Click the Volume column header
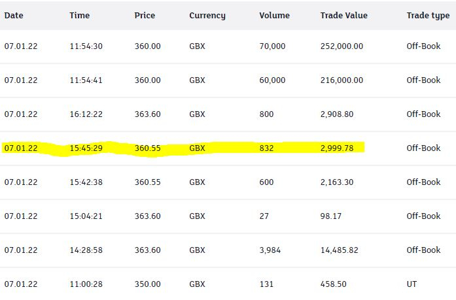456x300 pixels. (274, 15)
